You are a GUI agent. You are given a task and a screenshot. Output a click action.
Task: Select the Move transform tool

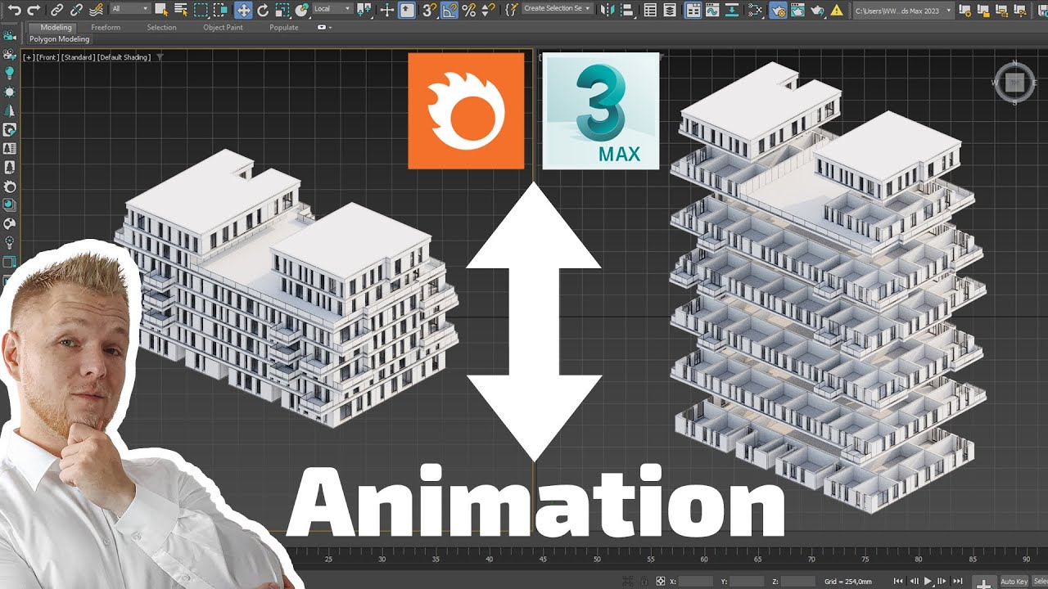point(243,10)
